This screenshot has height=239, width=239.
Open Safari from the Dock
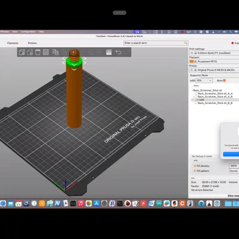[3, 204]
